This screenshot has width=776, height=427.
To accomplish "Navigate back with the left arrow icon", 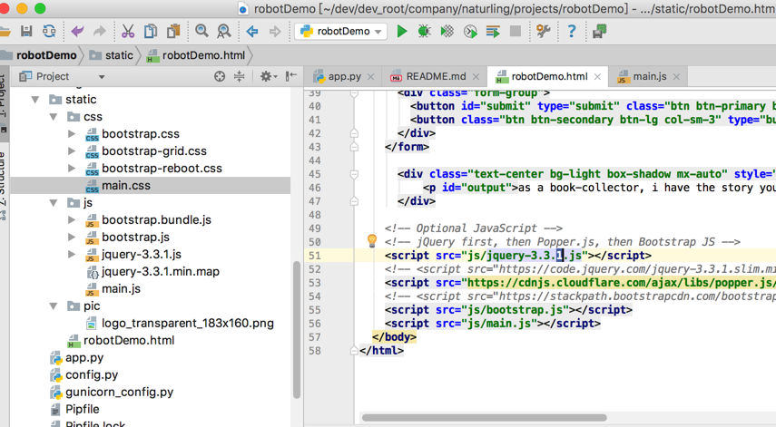I will (252, 32).
